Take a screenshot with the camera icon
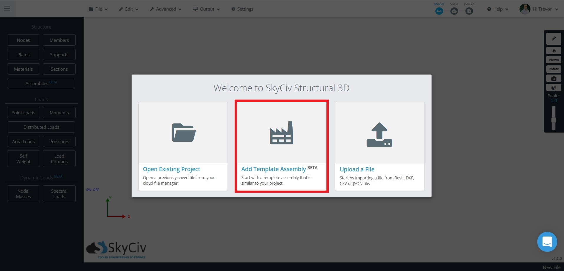 pyautogui.click(x=554, y=79)
